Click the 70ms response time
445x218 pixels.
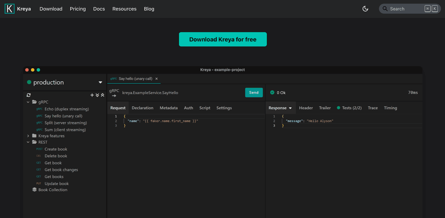413,92
